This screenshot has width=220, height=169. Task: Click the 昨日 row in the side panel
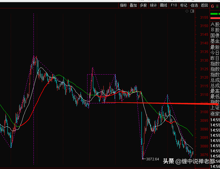(215, 58)
